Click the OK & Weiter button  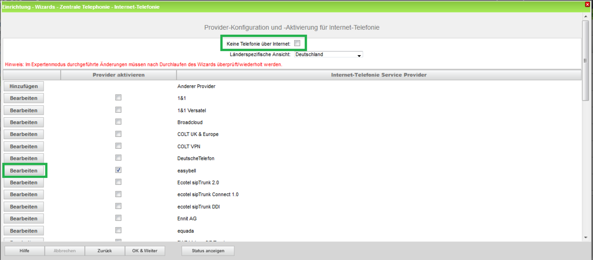tap(145, 251)
